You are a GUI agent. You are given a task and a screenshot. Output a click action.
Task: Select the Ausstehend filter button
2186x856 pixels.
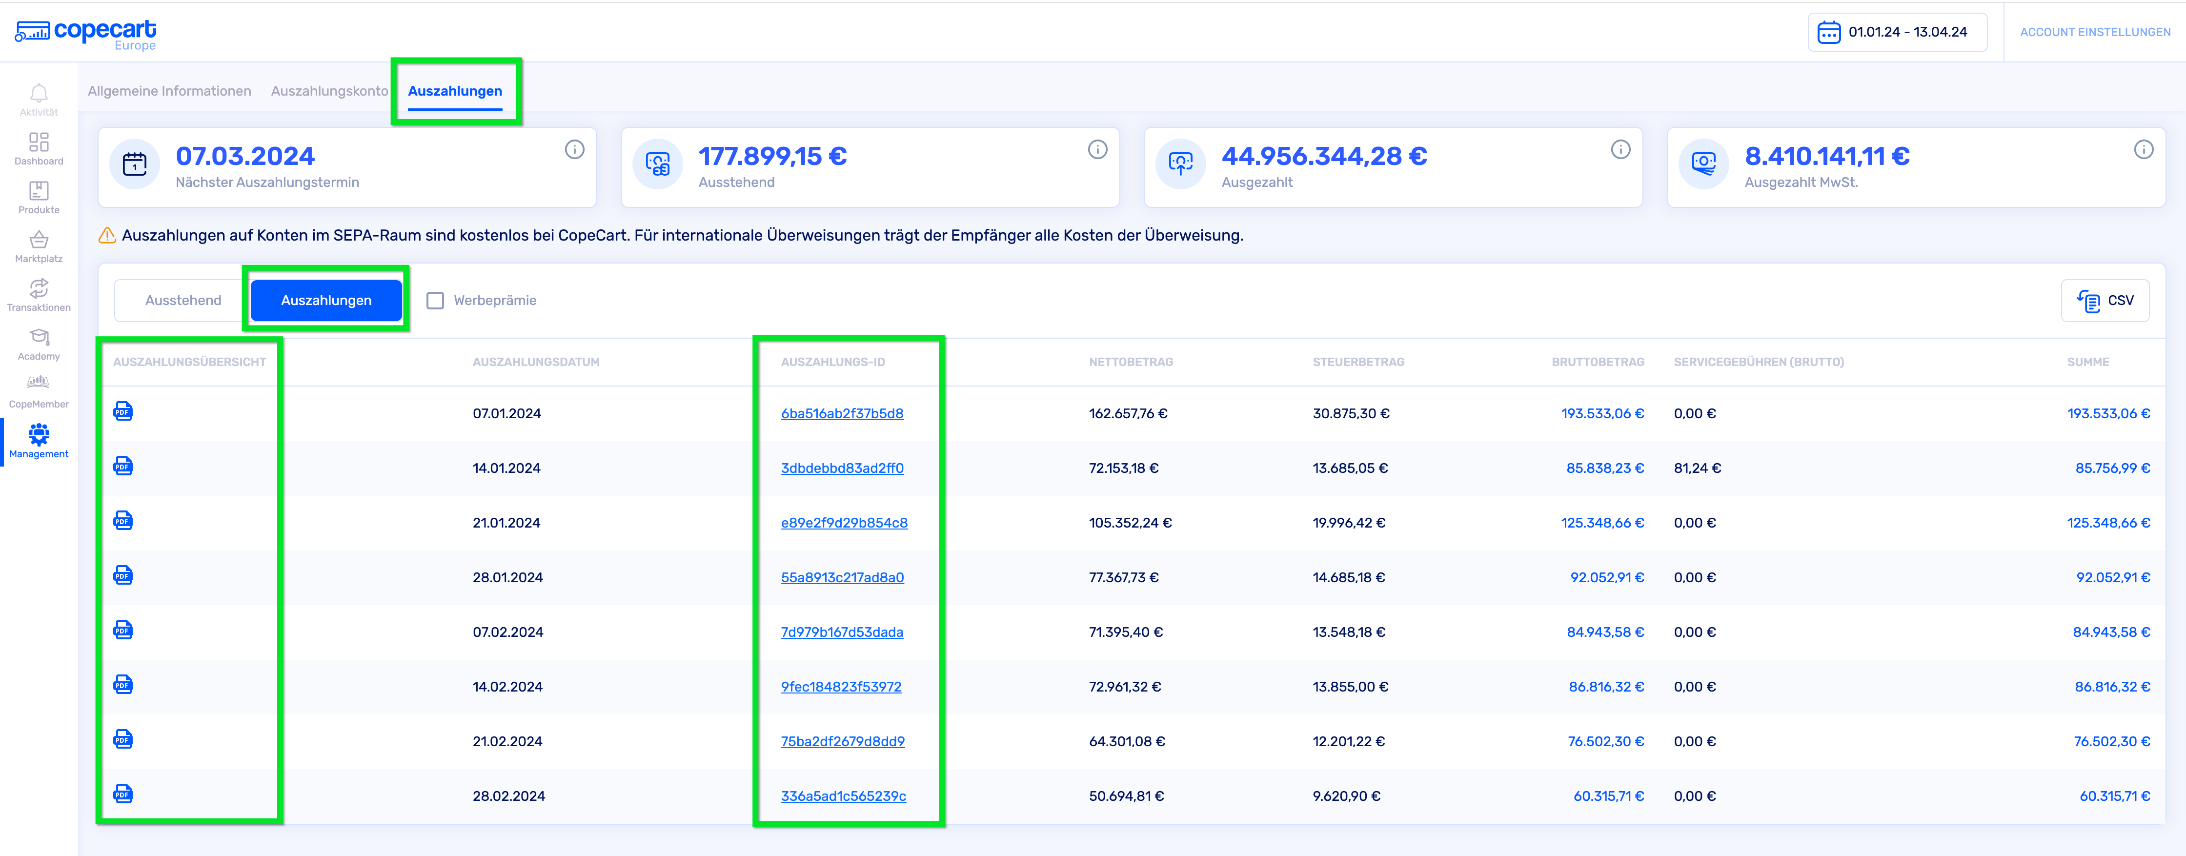pos(182,300)
